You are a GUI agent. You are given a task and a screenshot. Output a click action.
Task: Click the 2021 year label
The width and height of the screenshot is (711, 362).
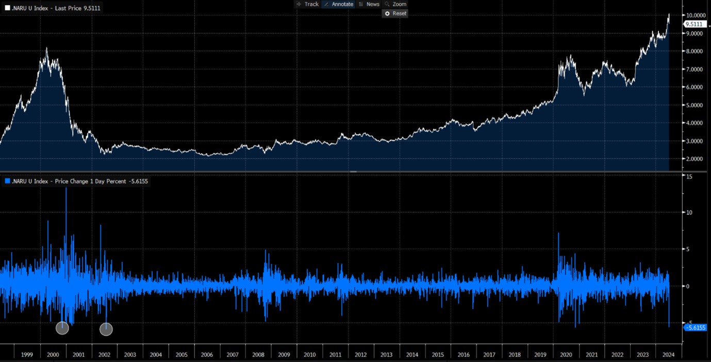click(x=592, y=355)
